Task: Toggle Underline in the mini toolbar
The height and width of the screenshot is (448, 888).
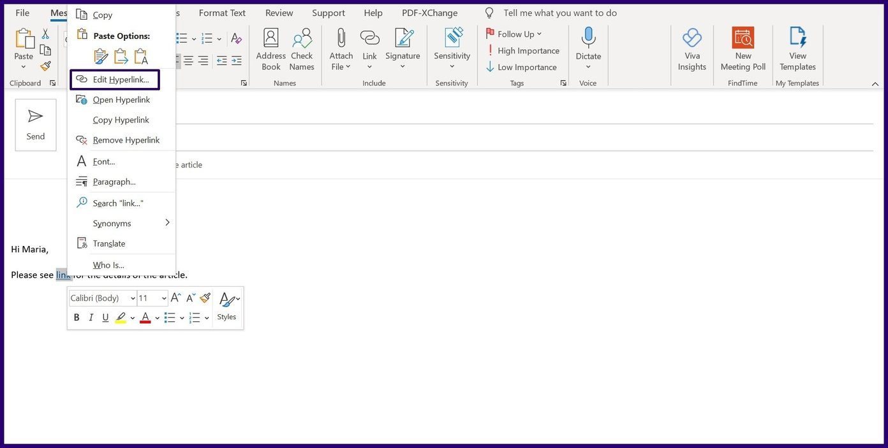Action: 105,317
